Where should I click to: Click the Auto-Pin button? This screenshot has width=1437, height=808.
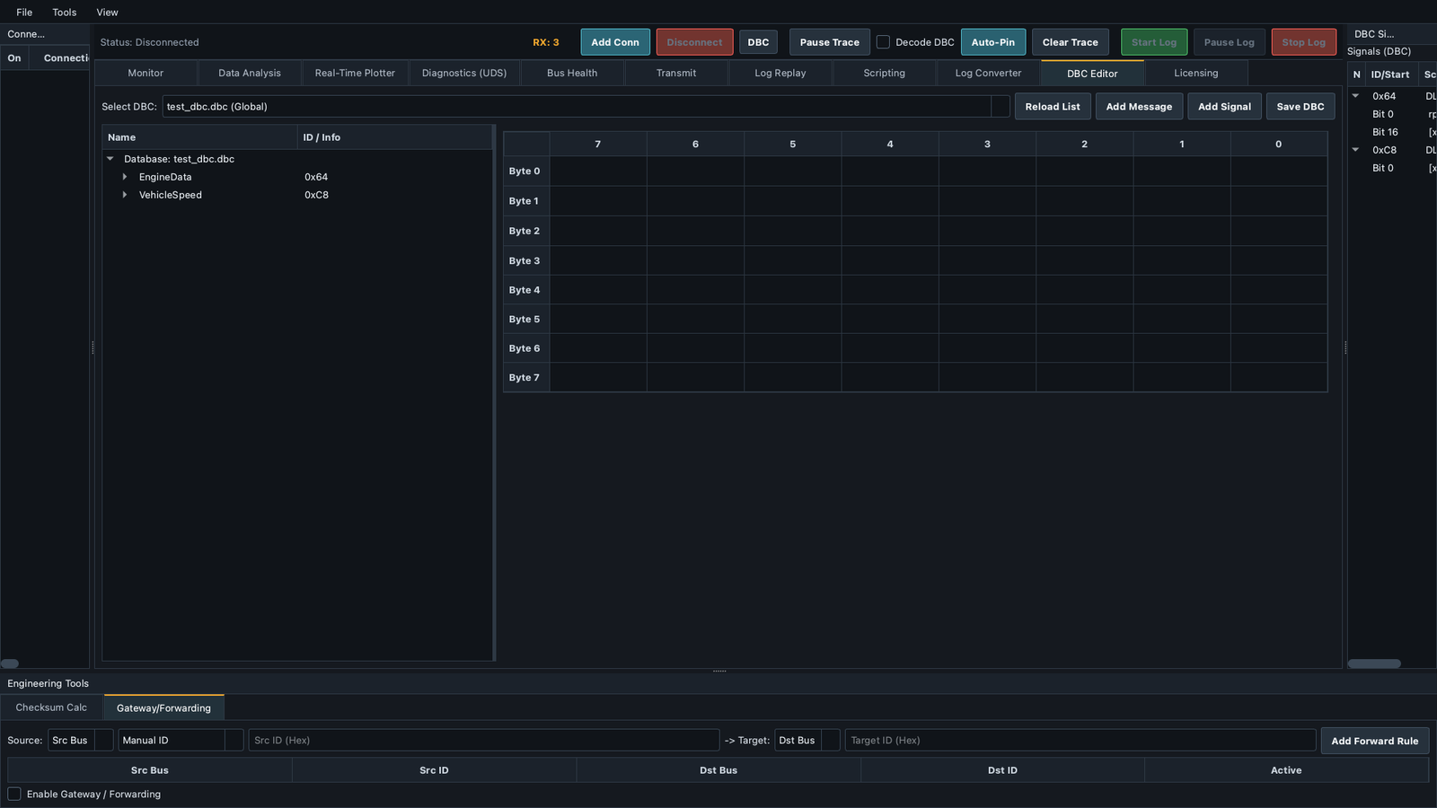(993, 42)
